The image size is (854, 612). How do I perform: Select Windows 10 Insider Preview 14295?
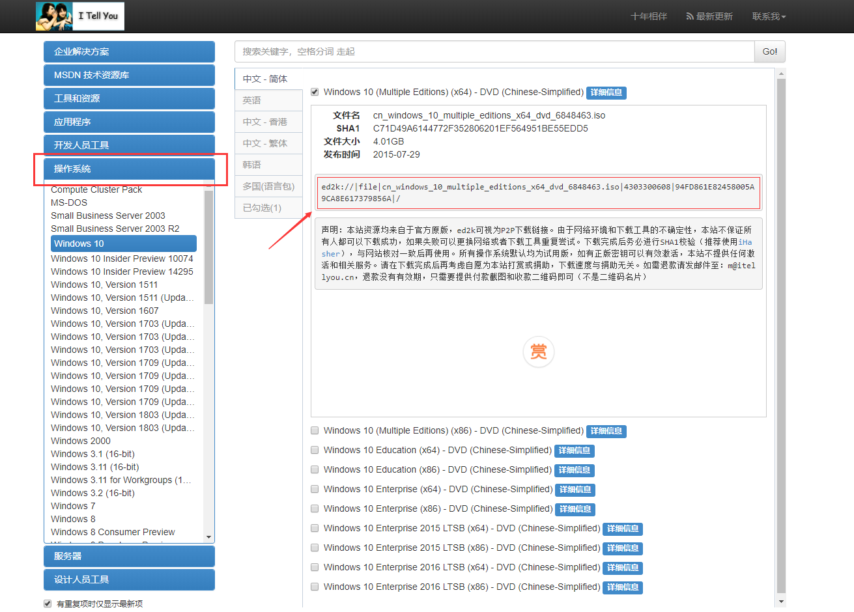coord(122,271)
